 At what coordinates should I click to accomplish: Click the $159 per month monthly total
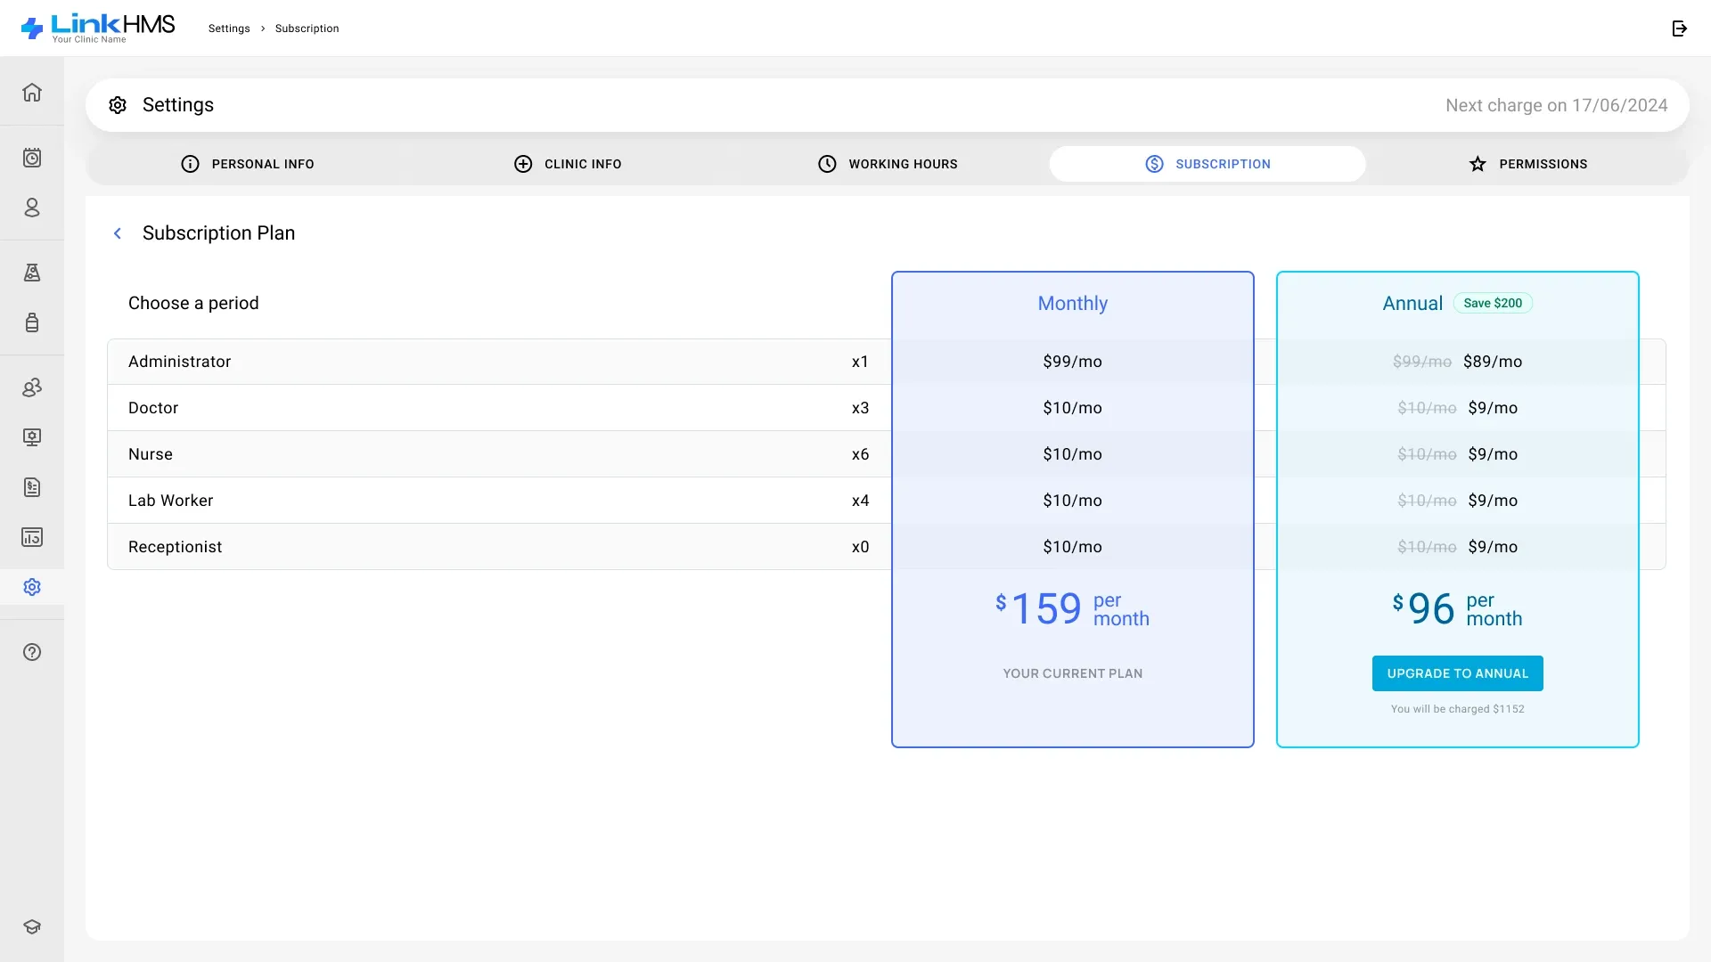(x=1073, y=609)
